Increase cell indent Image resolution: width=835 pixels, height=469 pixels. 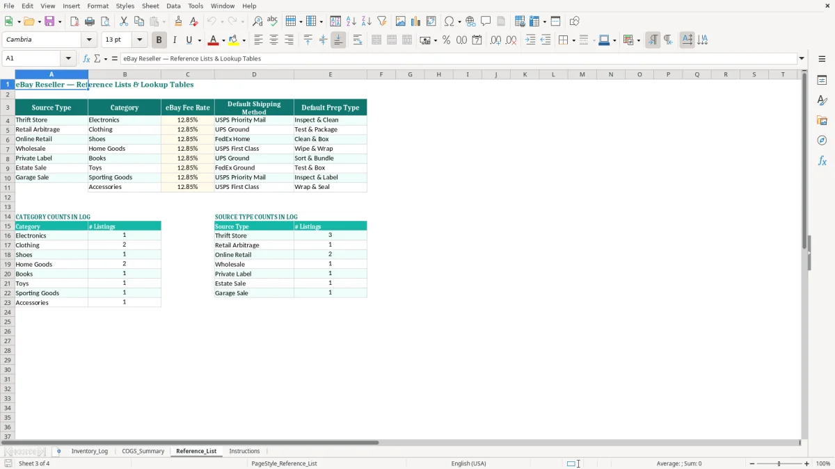(x=530, y=40)
